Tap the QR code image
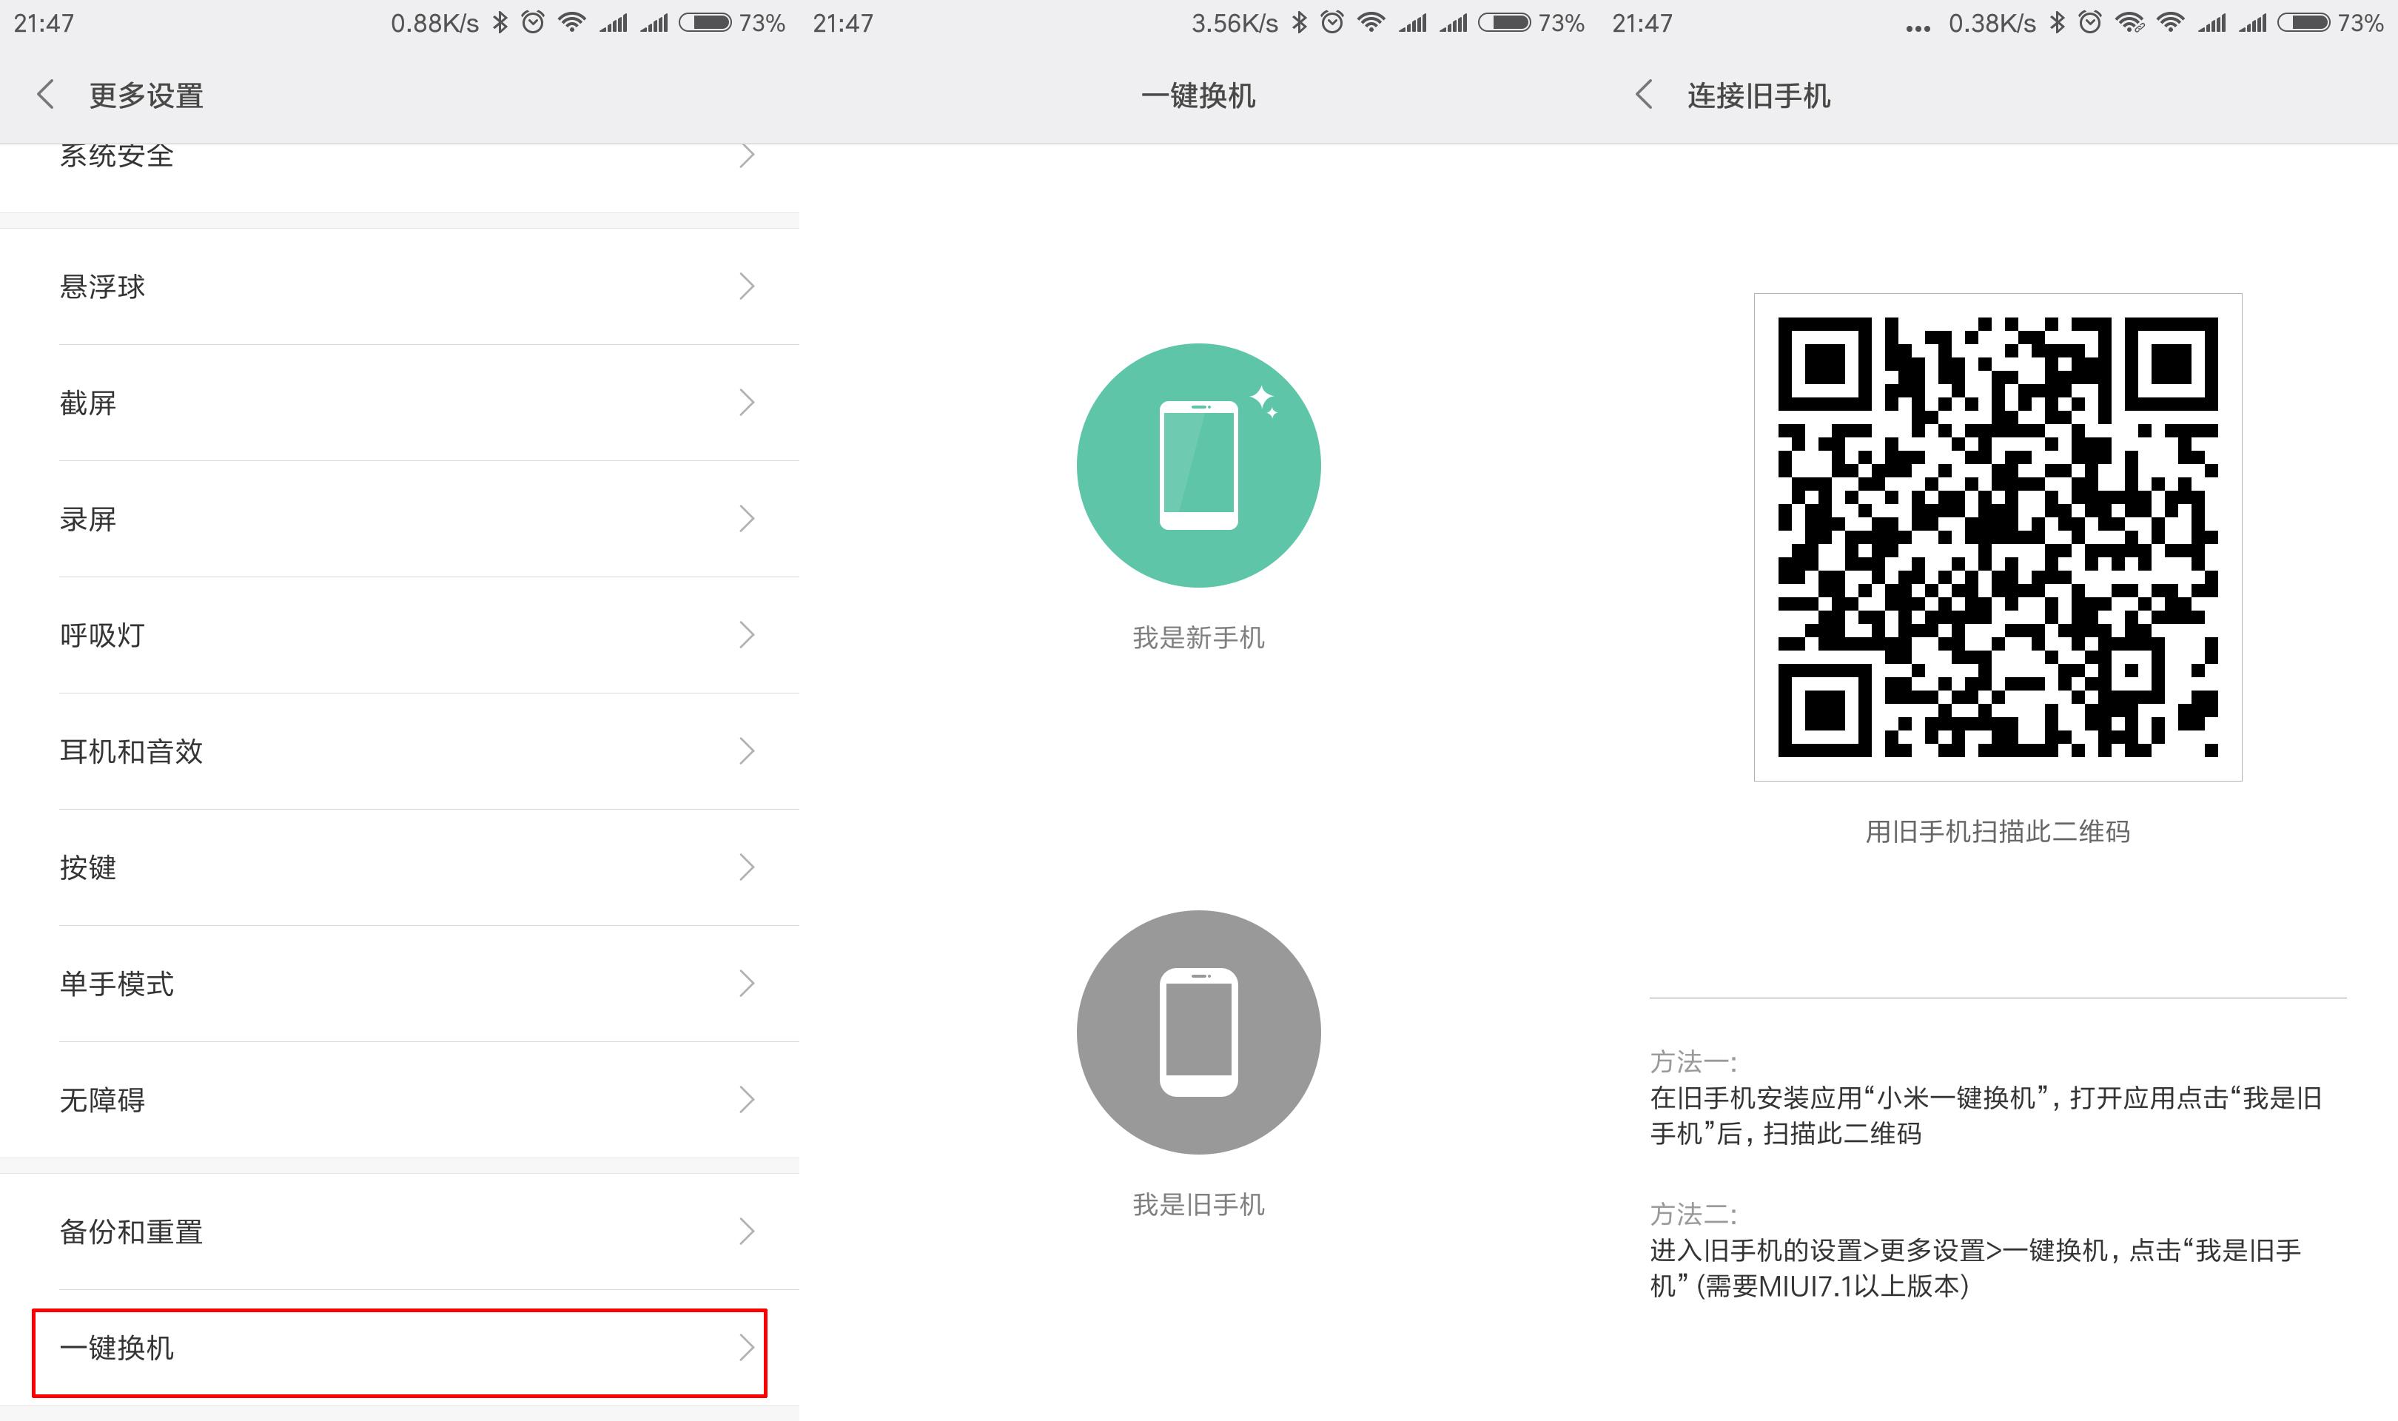 pyautogui.click(x=1998, y=537)
